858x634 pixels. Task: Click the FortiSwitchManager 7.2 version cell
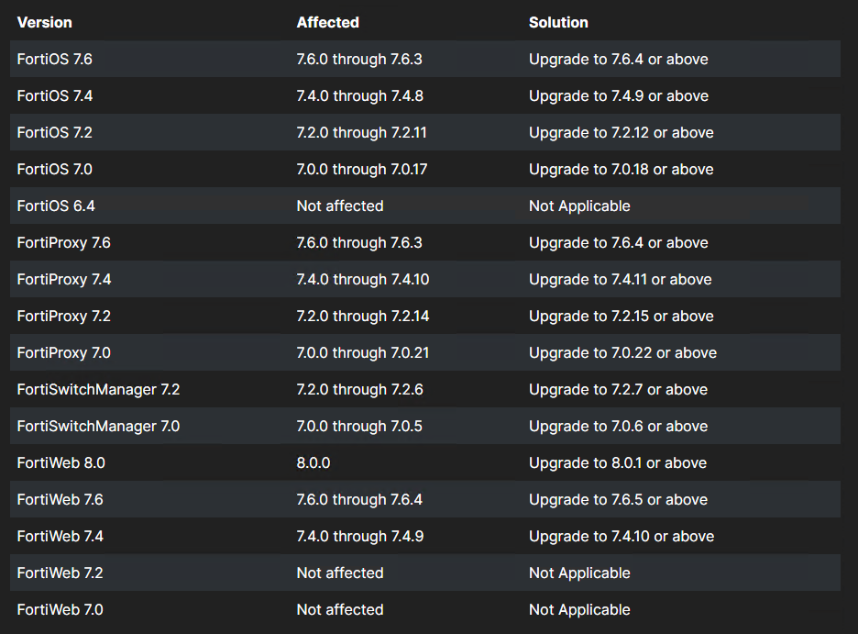click(x=98, y=389)
